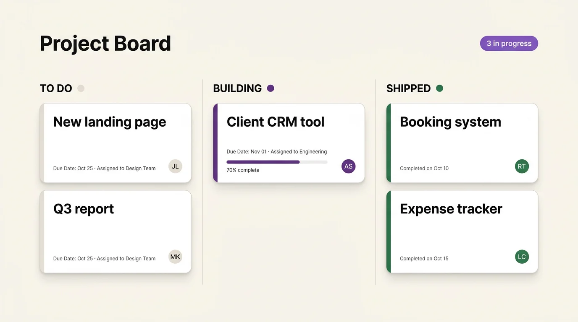Click due date text on New landing page

[x=104, y=169]
